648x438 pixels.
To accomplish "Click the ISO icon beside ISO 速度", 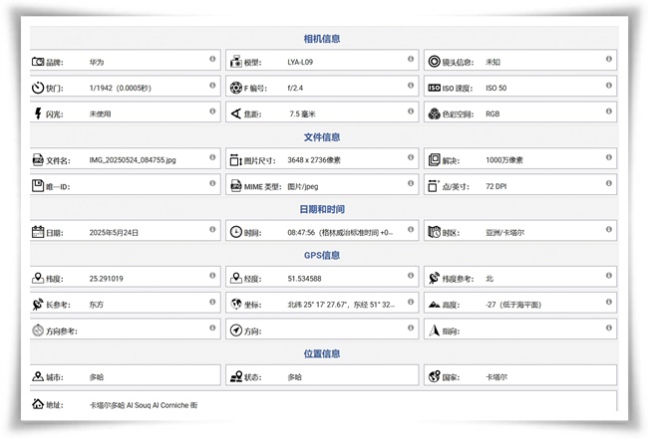I will coord(434,88).
